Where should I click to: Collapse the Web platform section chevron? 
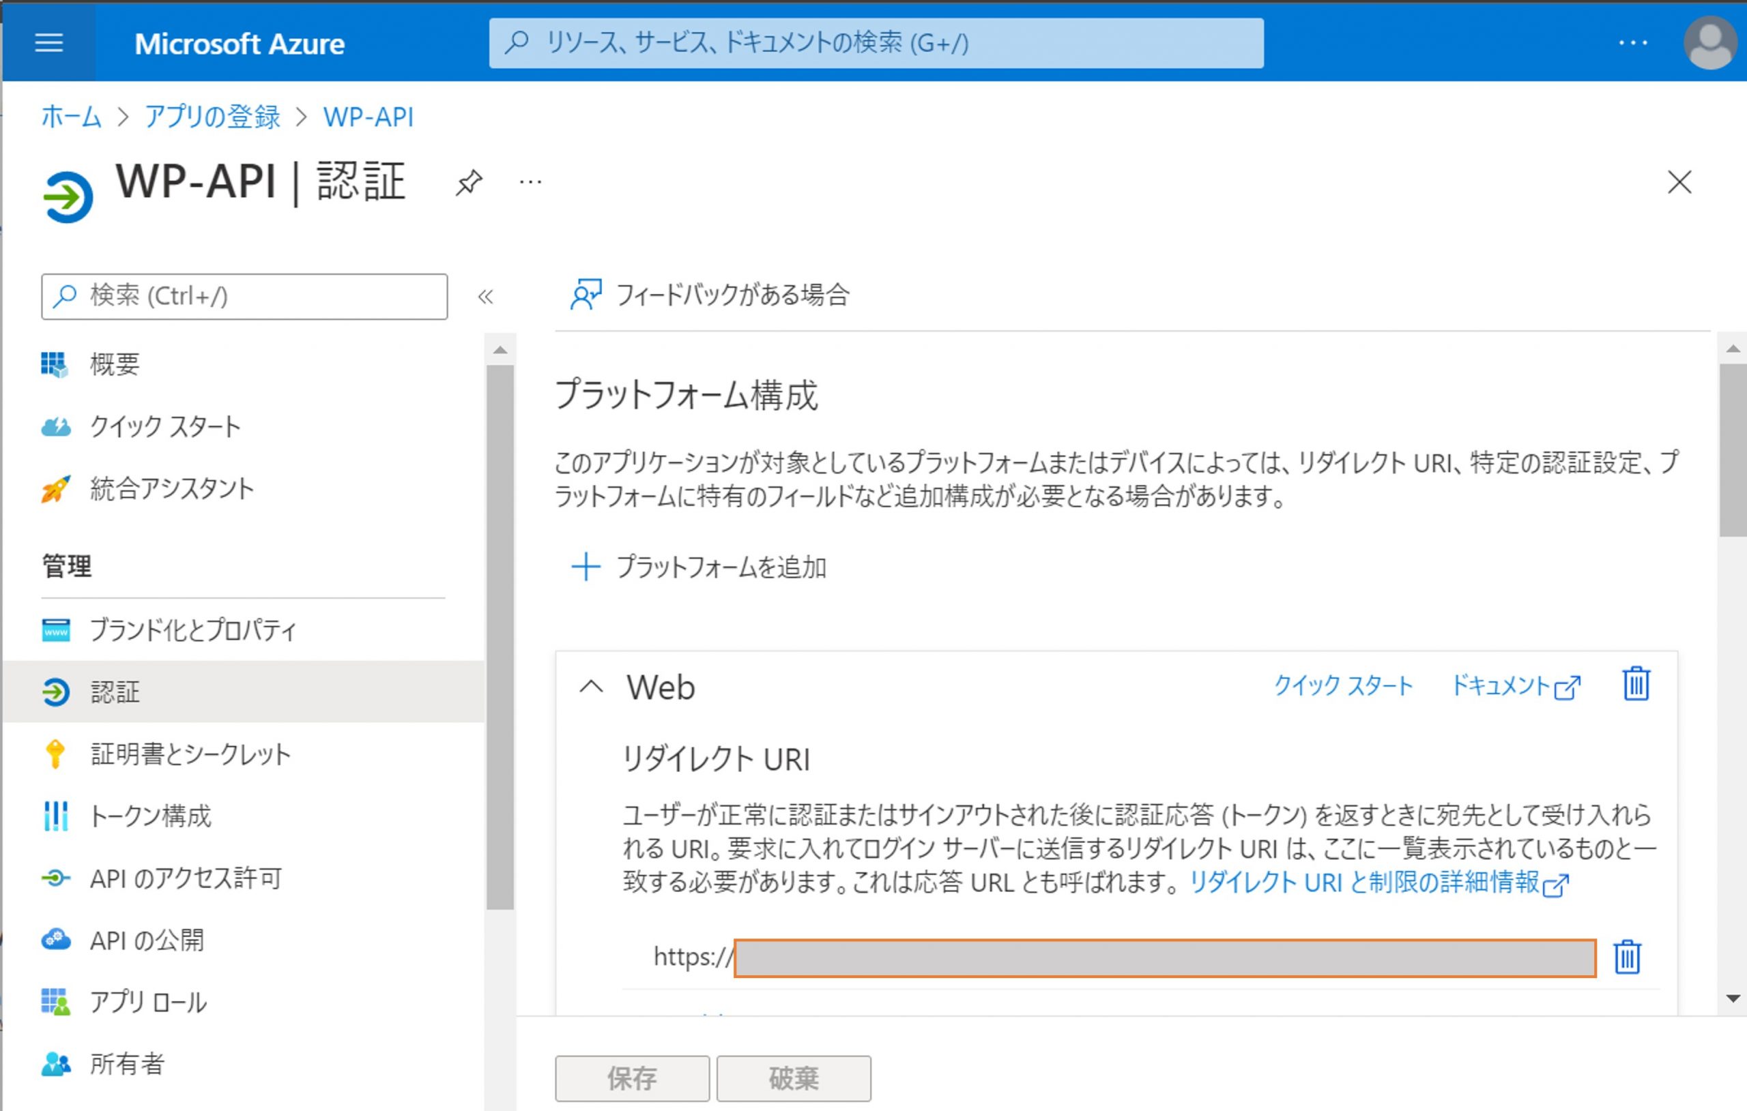coord(591,686)
